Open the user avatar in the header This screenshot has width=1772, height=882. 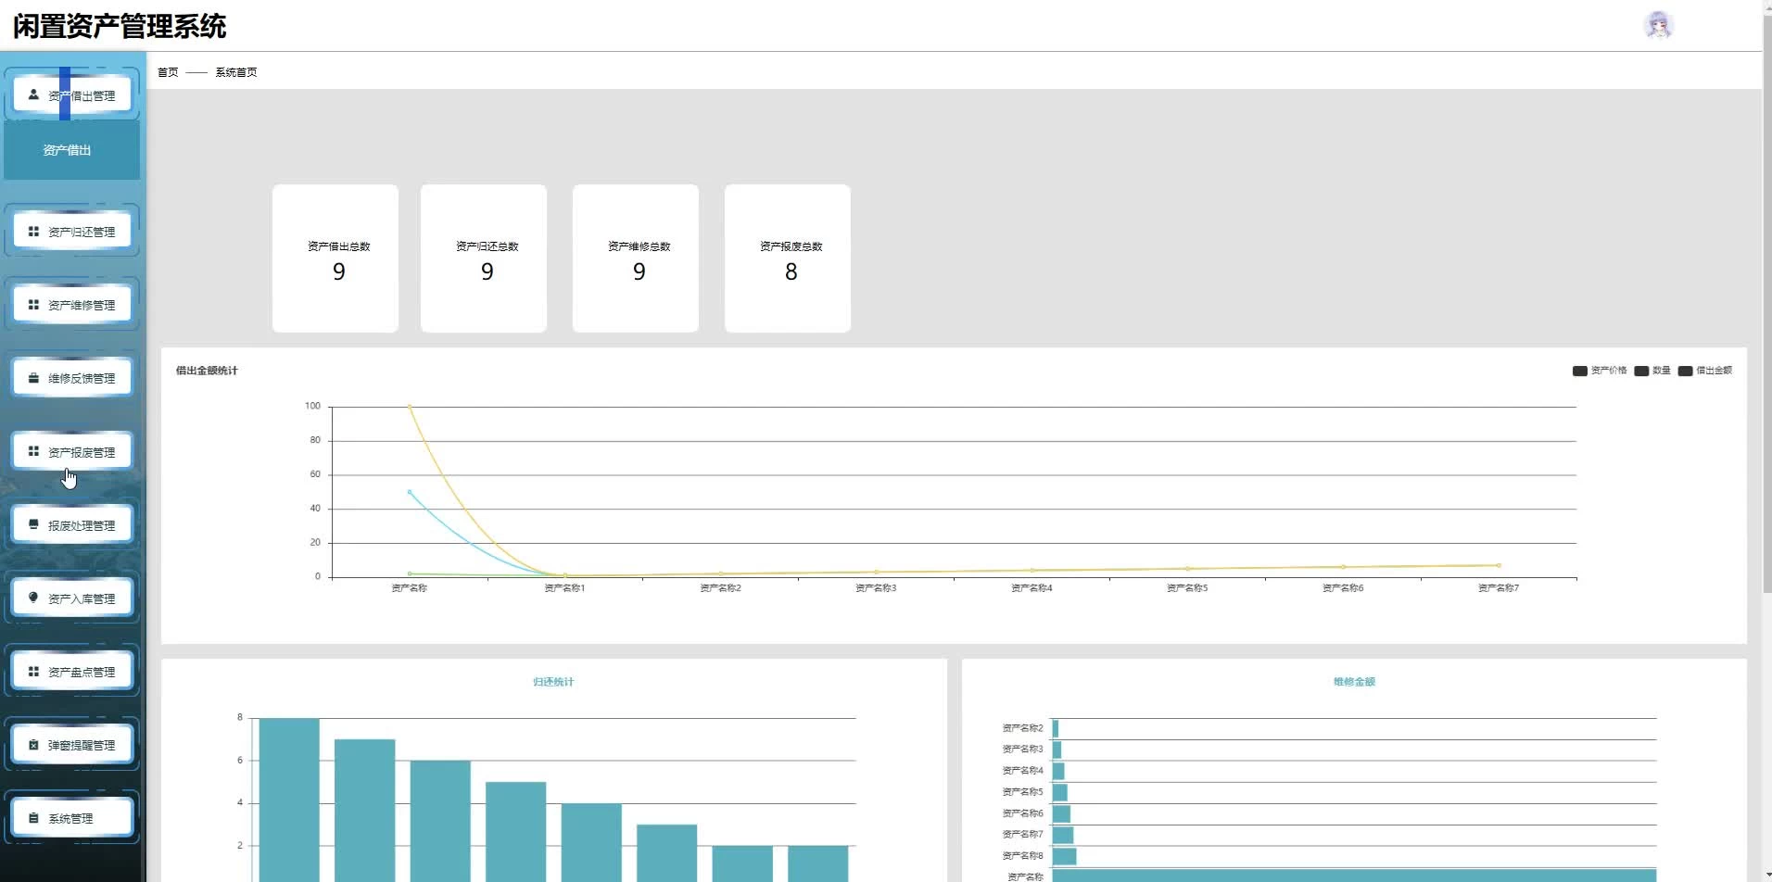tap(1657, 25)
